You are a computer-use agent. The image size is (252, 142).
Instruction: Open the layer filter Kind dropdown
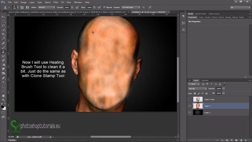(x=194, y=84)
